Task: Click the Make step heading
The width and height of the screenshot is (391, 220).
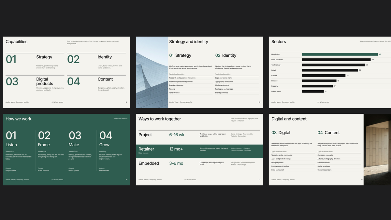Action: click(x=74, y=145)
